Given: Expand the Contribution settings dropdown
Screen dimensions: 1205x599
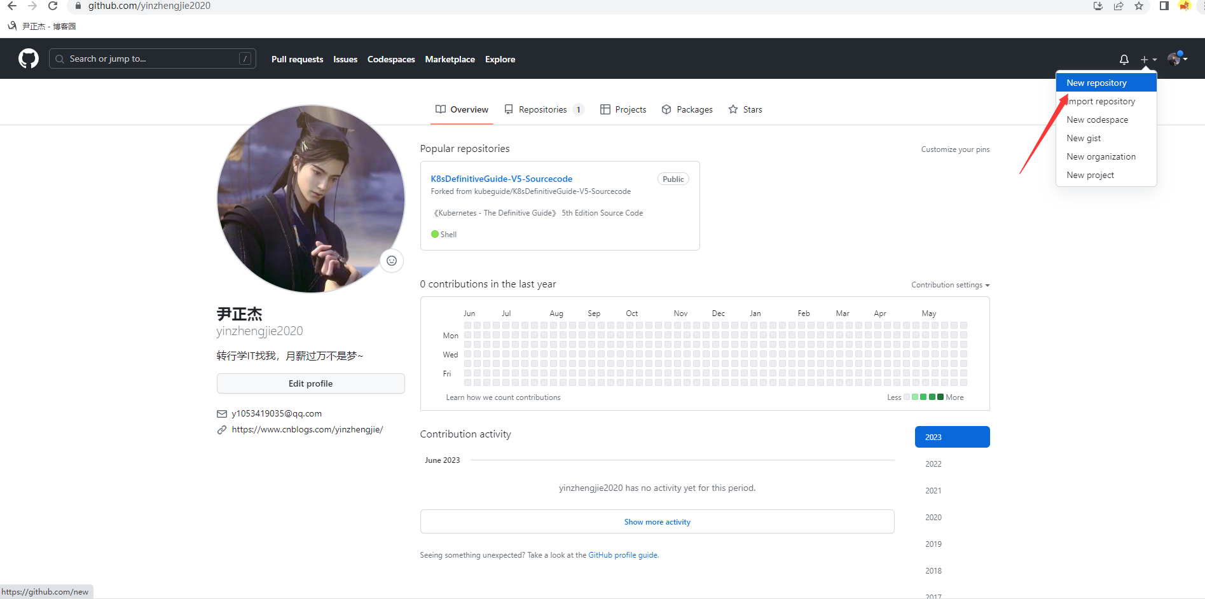Looking at the screenshot, I should coord(950,285).
